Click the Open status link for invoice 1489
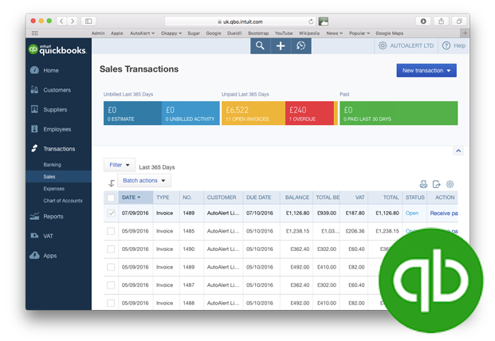The width and height of the screenshot is (495, 341). coord(412,214)
